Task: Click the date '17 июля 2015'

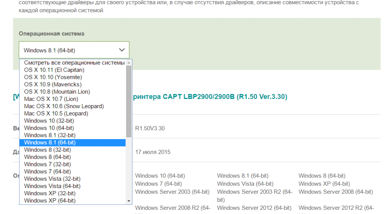Action: coord(153,152)
